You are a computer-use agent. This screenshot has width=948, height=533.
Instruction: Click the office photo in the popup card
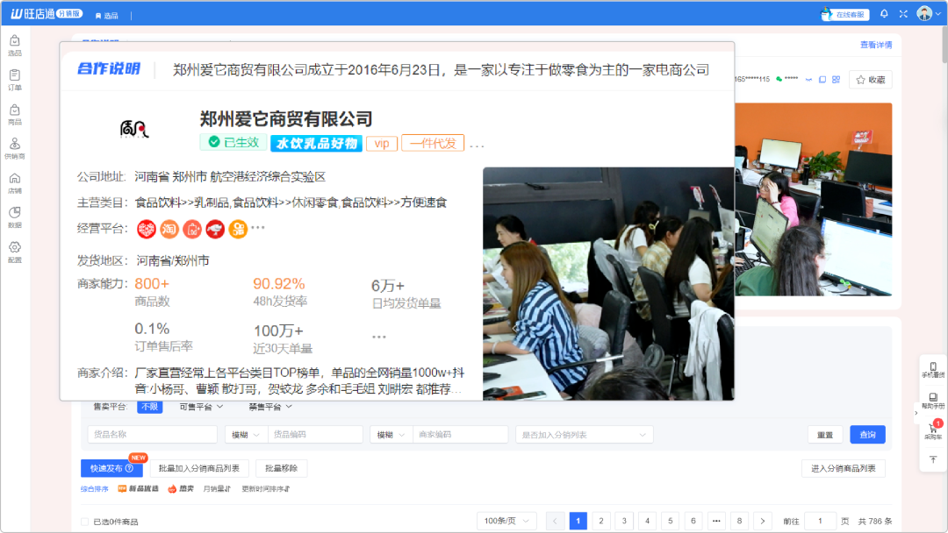(x=608, y=284)
